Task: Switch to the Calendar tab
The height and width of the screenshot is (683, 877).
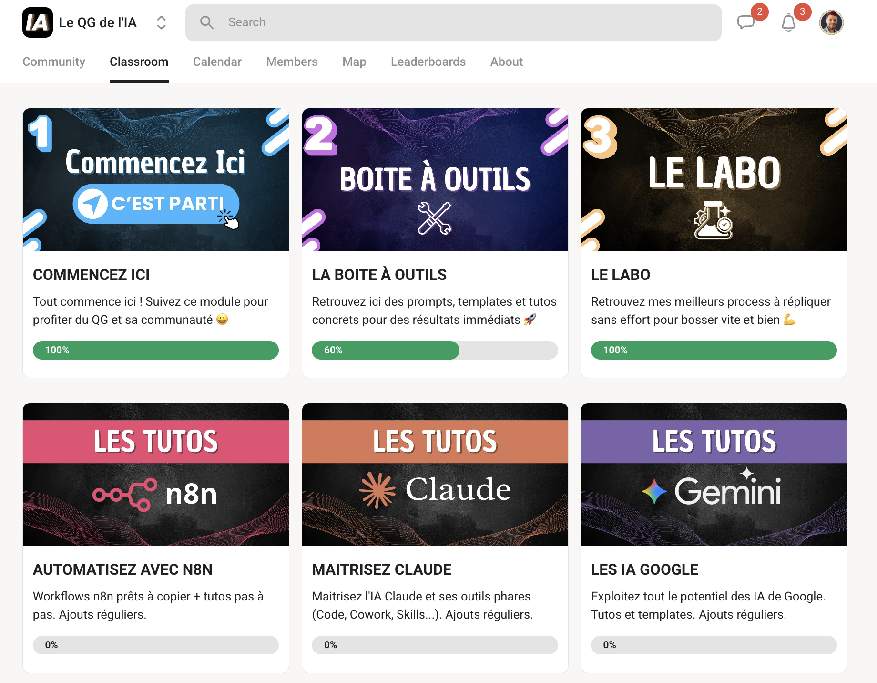Action: 217,62
